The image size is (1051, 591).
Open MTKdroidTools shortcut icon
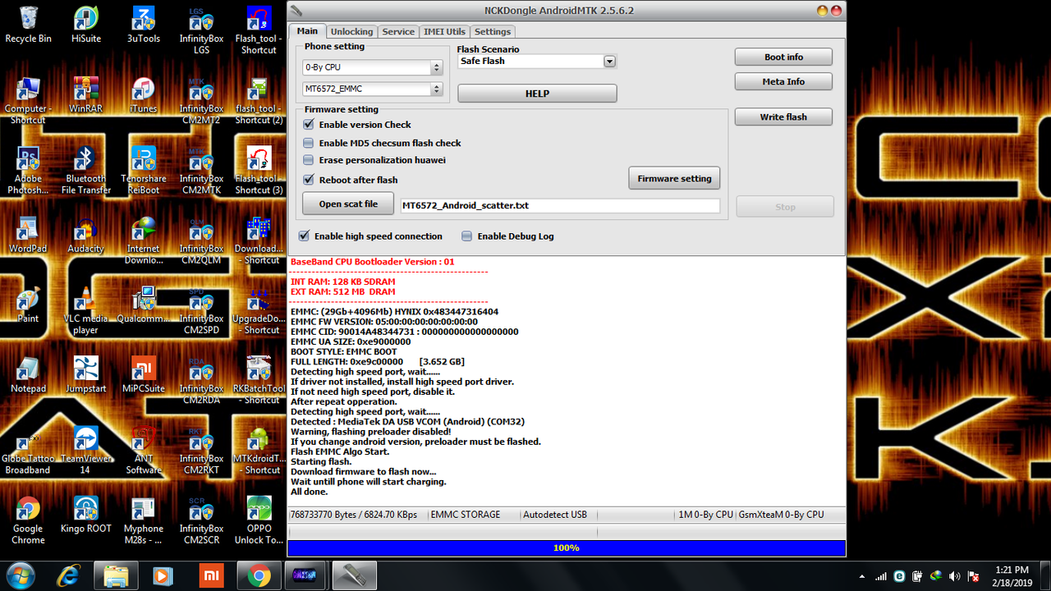(259, 451)
